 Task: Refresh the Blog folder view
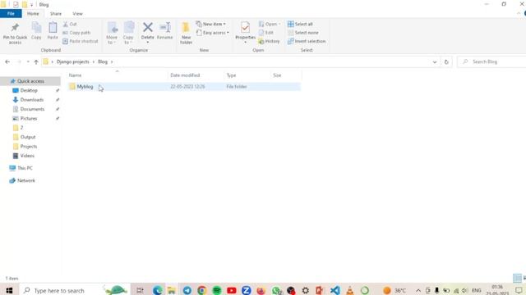point(446,62)
